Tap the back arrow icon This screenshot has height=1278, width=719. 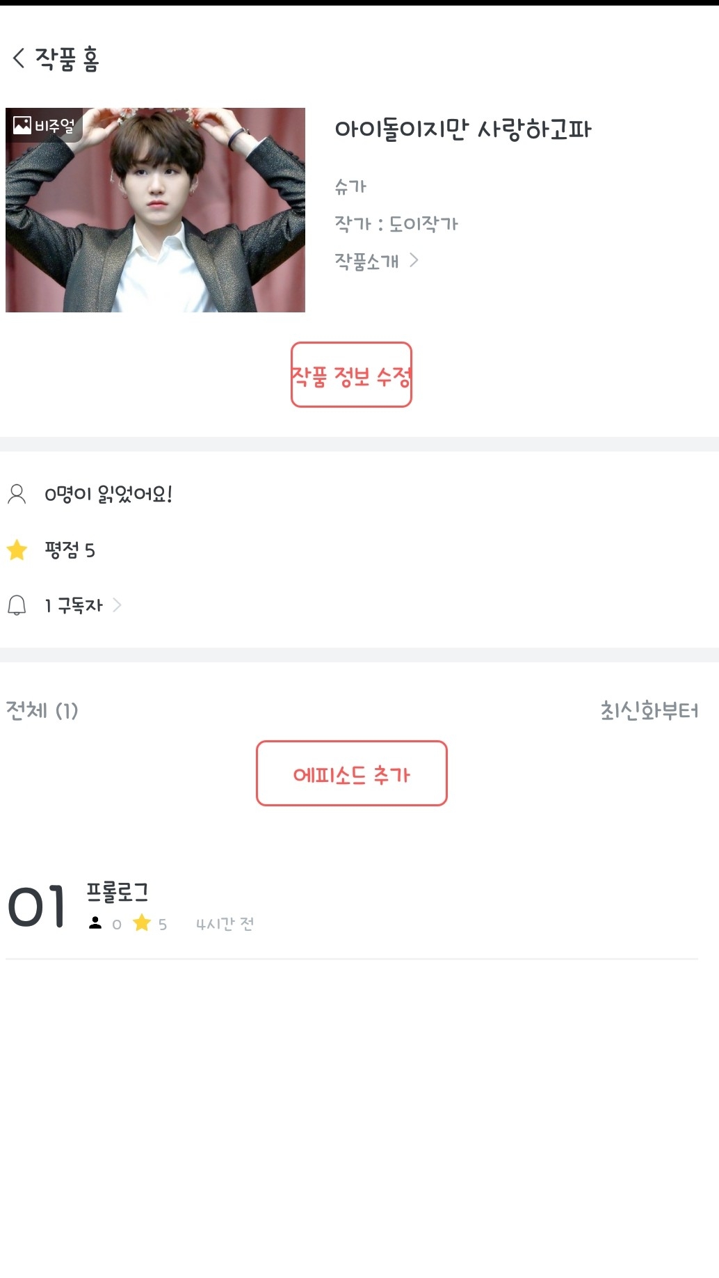[19, 58]
